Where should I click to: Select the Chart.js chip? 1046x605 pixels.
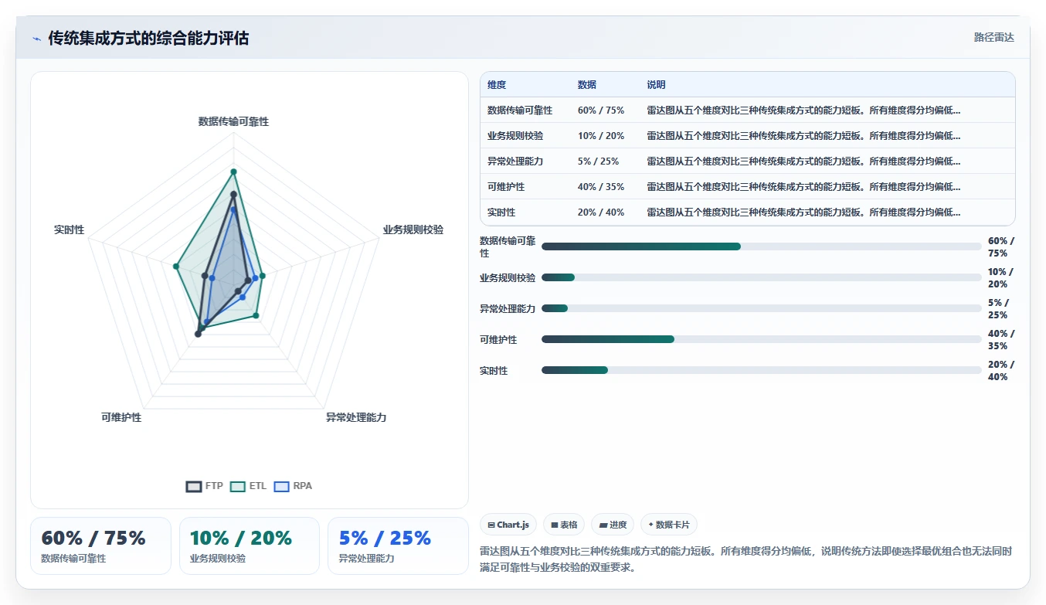pyautogui.click(x=508, y=525)
